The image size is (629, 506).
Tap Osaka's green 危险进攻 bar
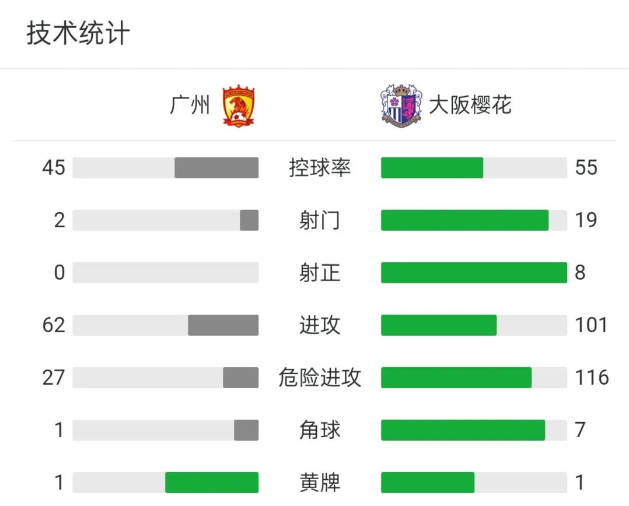pos(456,378)
